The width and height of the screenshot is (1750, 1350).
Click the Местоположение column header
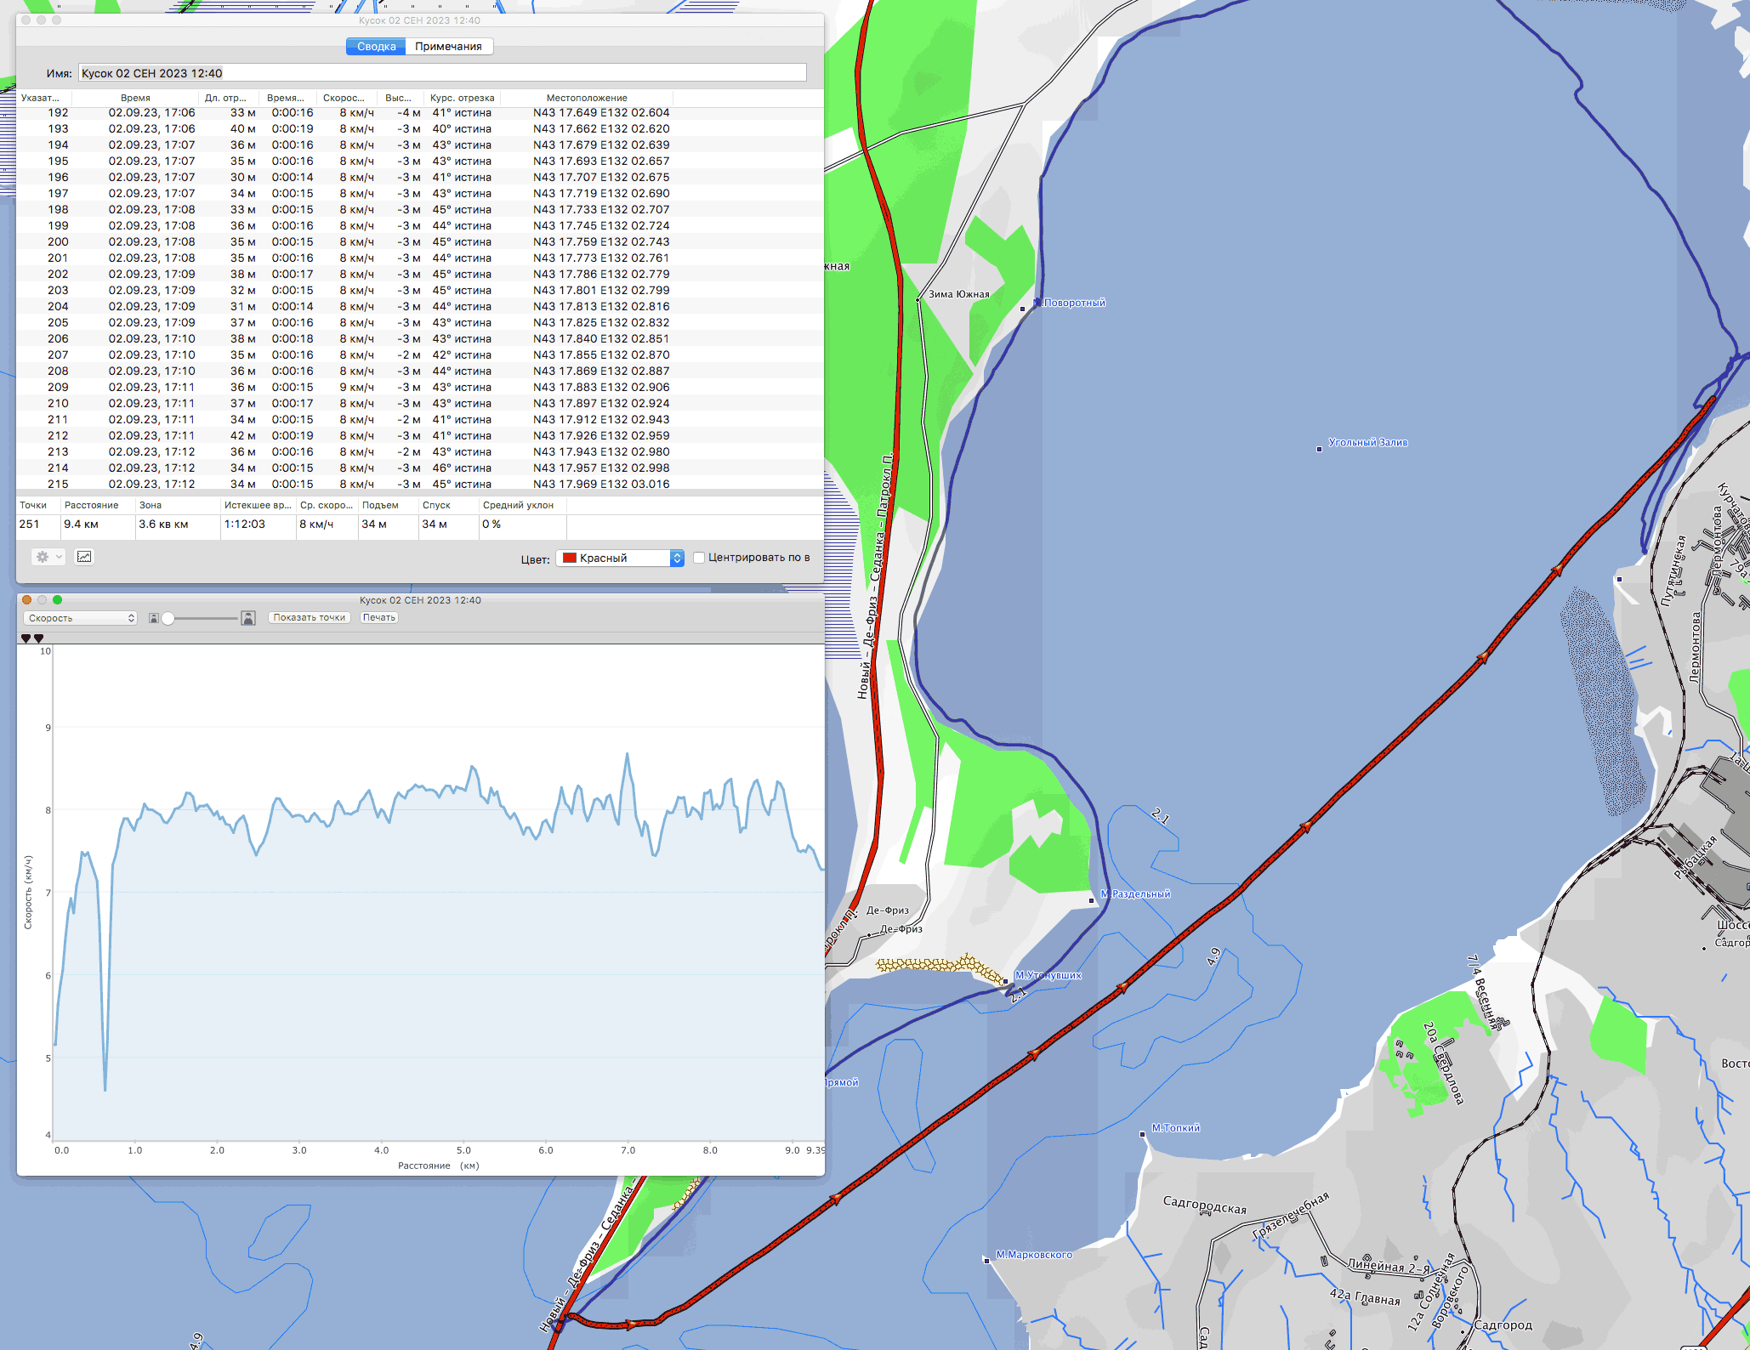click(x=587, y=98)
